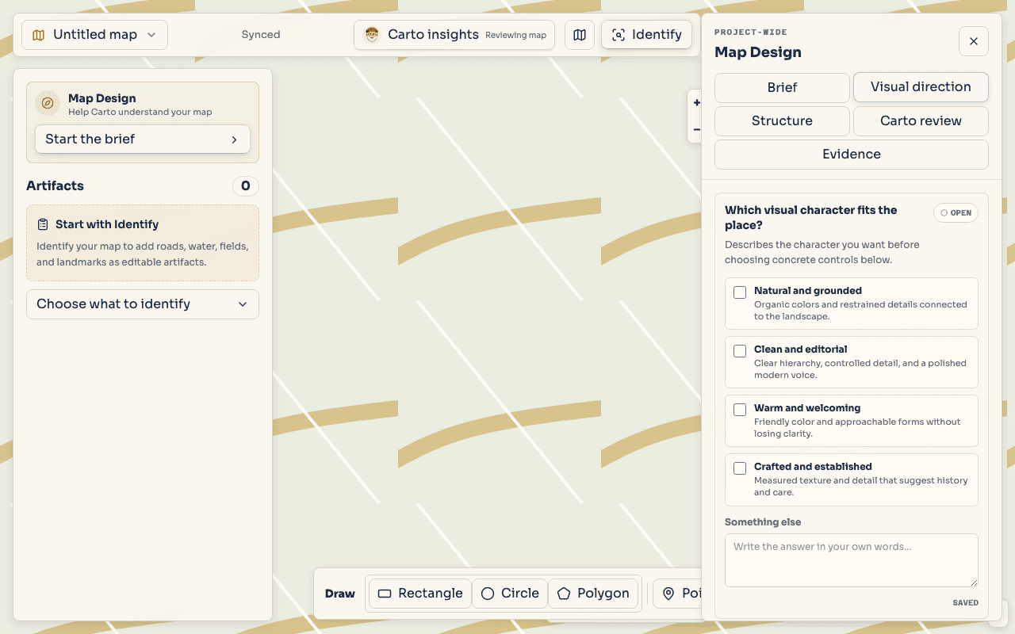Open the Structure tab

click(x=782, y=121)
